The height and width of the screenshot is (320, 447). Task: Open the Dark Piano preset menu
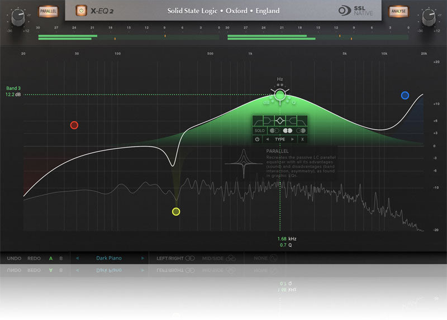point(109,258)
